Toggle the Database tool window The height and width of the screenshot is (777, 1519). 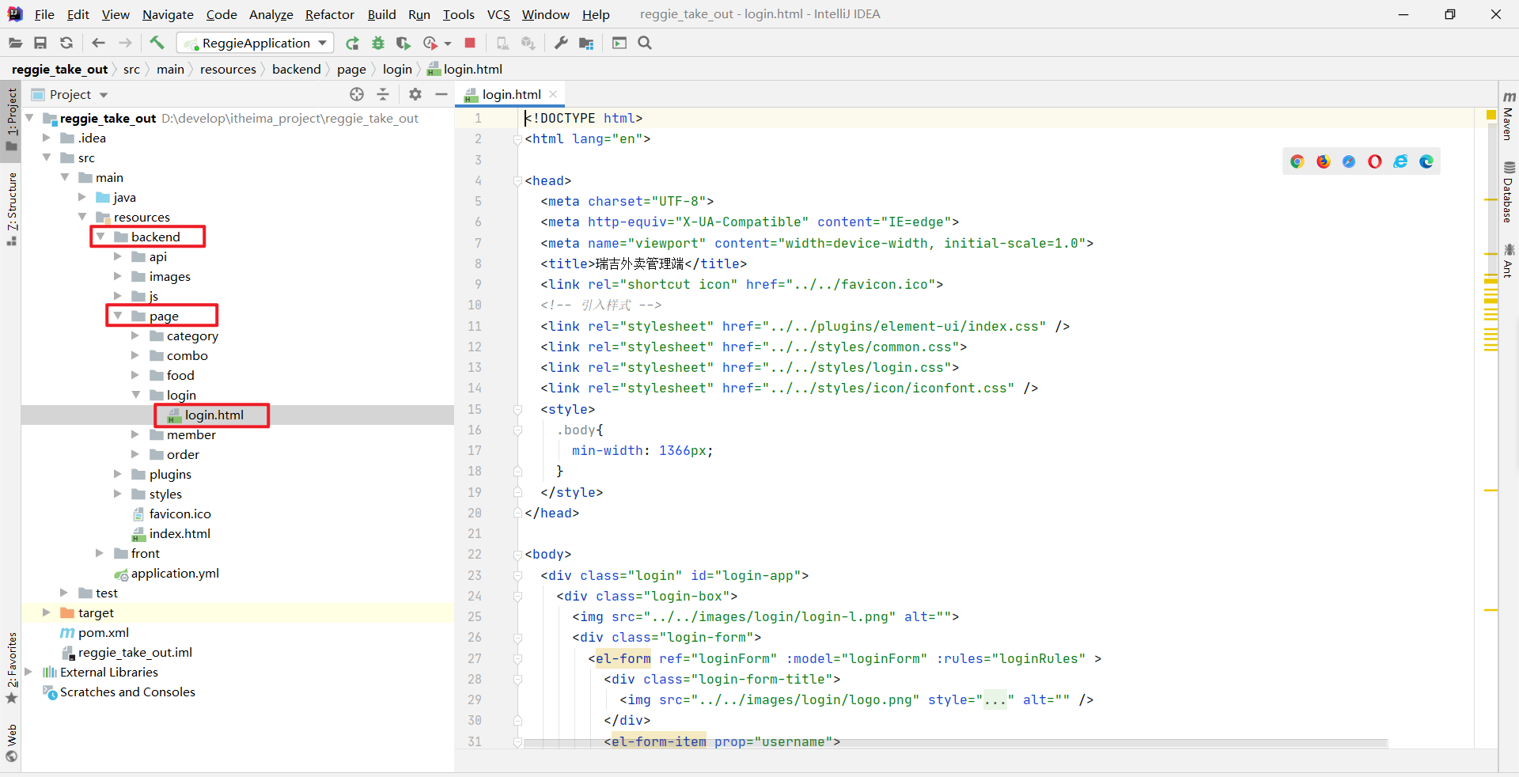point(1509,192)
